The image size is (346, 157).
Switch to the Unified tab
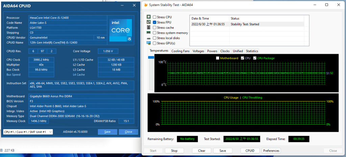click(238, 51)
